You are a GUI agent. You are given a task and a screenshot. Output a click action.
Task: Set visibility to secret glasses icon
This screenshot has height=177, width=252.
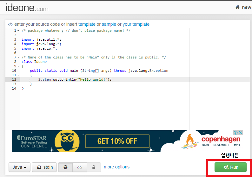[x=80, y=167]
